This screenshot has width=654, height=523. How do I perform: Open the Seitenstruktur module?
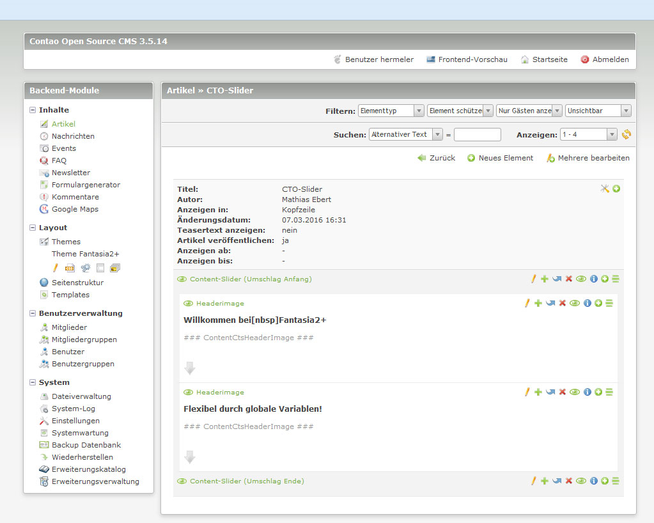(77, 283)
